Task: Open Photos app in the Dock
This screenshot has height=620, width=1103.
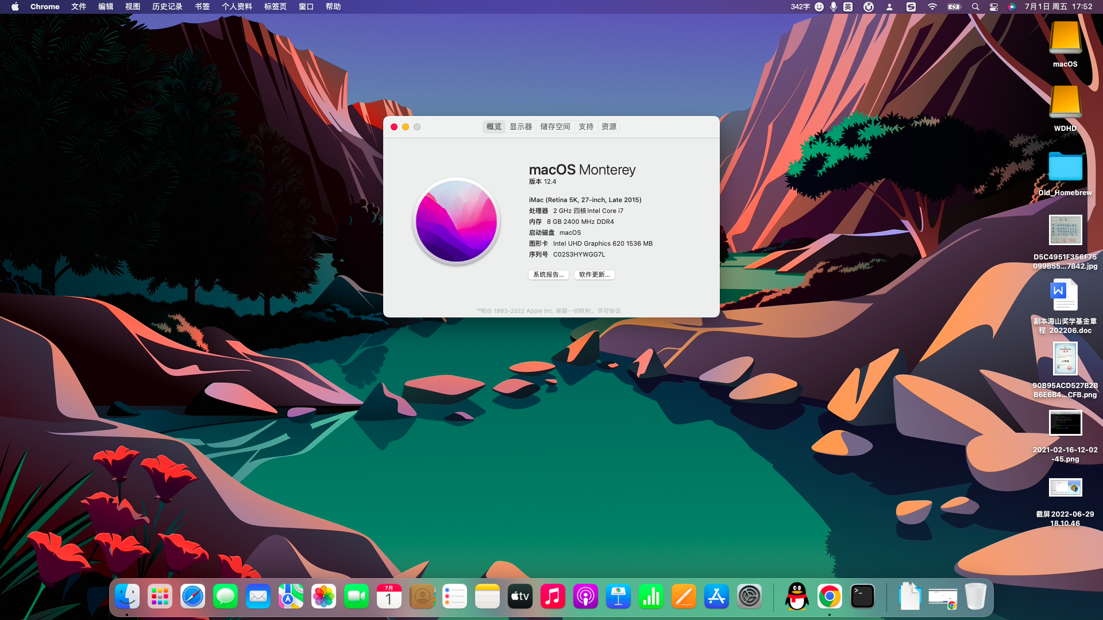Action: pyautogui.click(x=323, y=596)
